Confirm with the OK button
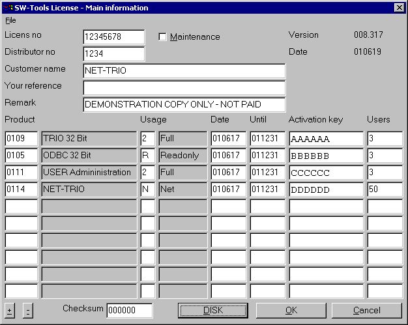The image size is (408, 325). click(291, 310)
